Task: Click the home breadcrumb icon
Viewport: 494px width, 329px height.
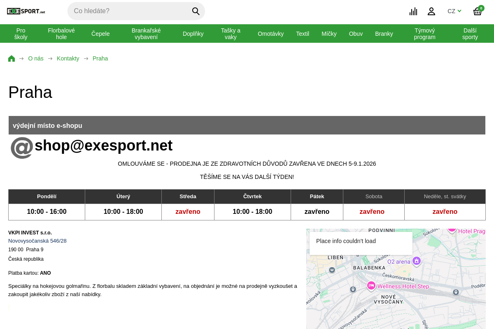Action: coord(11,58)
